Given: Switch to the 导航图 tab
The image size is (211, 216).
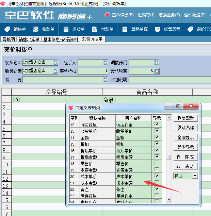Looking at the screenshot, I should (x=9, y=39).
